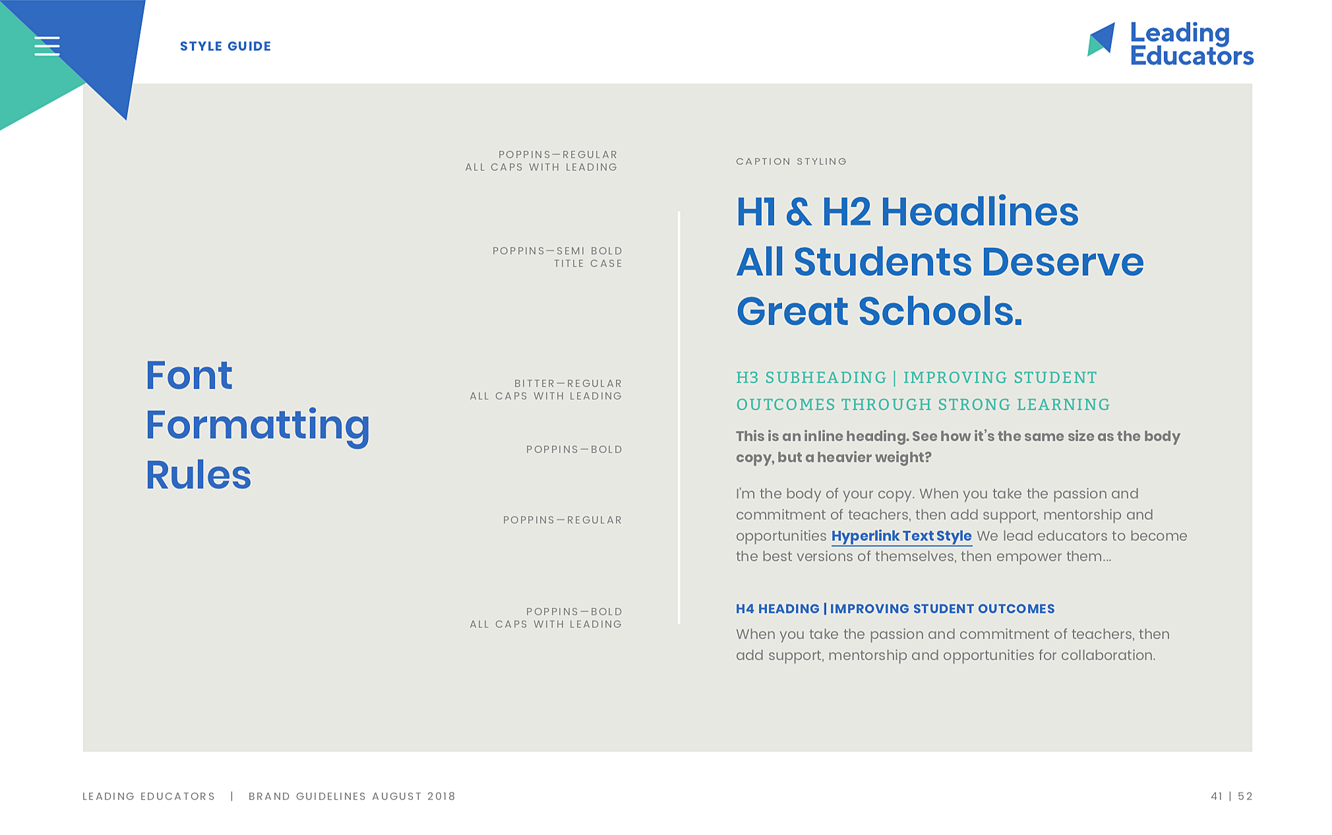Click the Poppins—Semi Bold Title Case label
1332x835 pixels.
tap(557, 257)
